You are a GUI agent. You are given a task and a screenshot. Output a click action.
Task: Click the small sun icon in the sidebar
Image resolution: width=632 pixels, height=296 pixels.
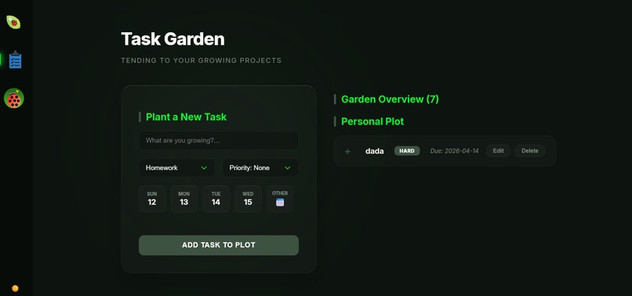pos(16,288)
